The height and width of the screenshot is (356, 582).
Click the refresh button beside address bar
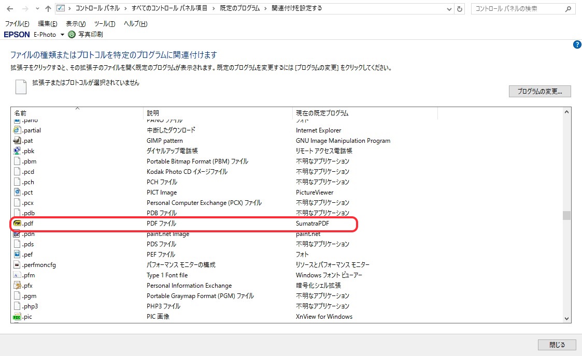pyautogui.click(x=460, y=9)
